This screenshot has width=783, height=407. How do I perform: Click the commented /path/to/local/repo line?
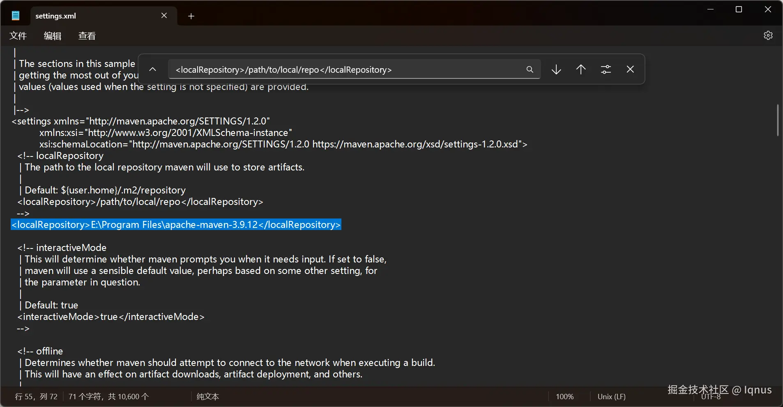pyautogui.click(x=140, y=202)
